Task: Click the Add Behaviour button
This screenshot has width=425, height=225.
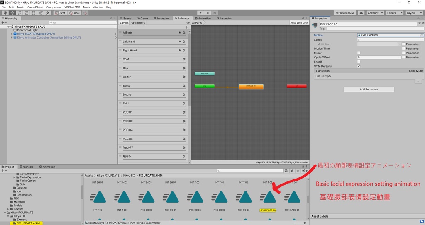Action: click(369, 89)
